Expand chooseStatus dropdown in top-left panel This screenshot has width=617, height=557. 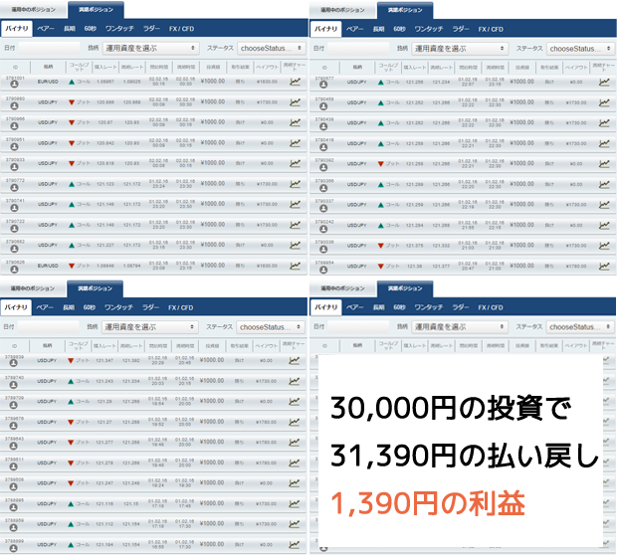point(271,48)
